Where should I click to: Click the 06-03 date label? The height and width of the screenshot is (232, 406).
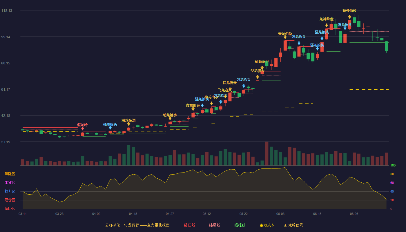[x=280, y=214]
